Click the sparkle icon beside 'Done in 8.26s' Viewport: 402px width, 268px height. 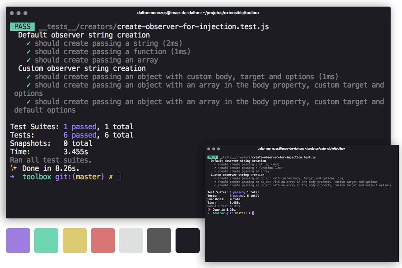pyautogui.click(x=14, y=168)
